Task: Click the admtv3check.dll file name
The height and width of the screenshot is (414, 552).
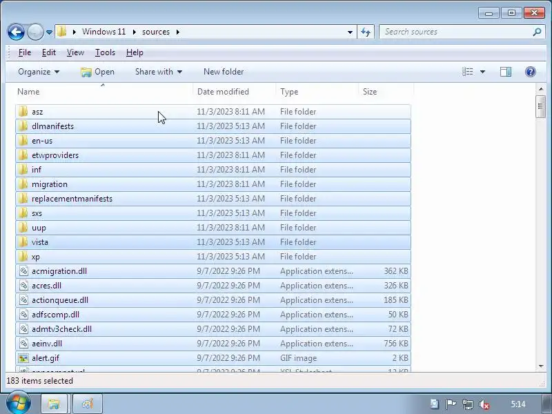Action: click(61, 329)
